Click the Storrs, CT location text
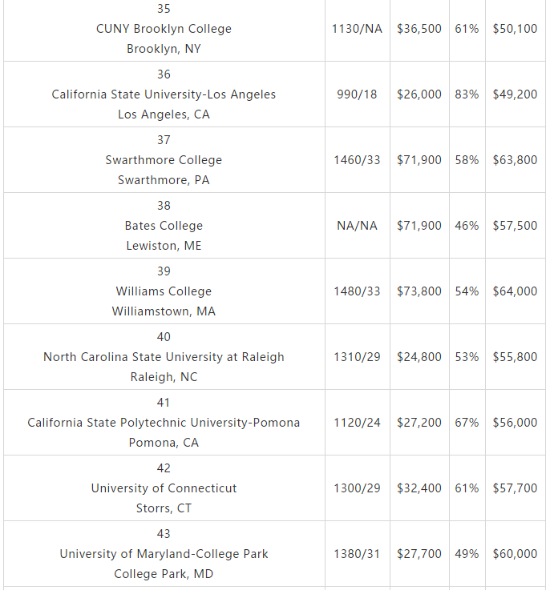The width and height of the screenshot is (550, 590). point(164,508)
